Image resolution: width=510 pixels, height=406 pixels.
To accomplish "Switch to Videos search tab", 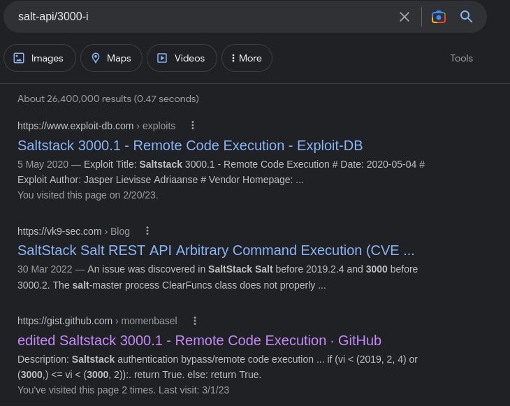I will [182, 58].
